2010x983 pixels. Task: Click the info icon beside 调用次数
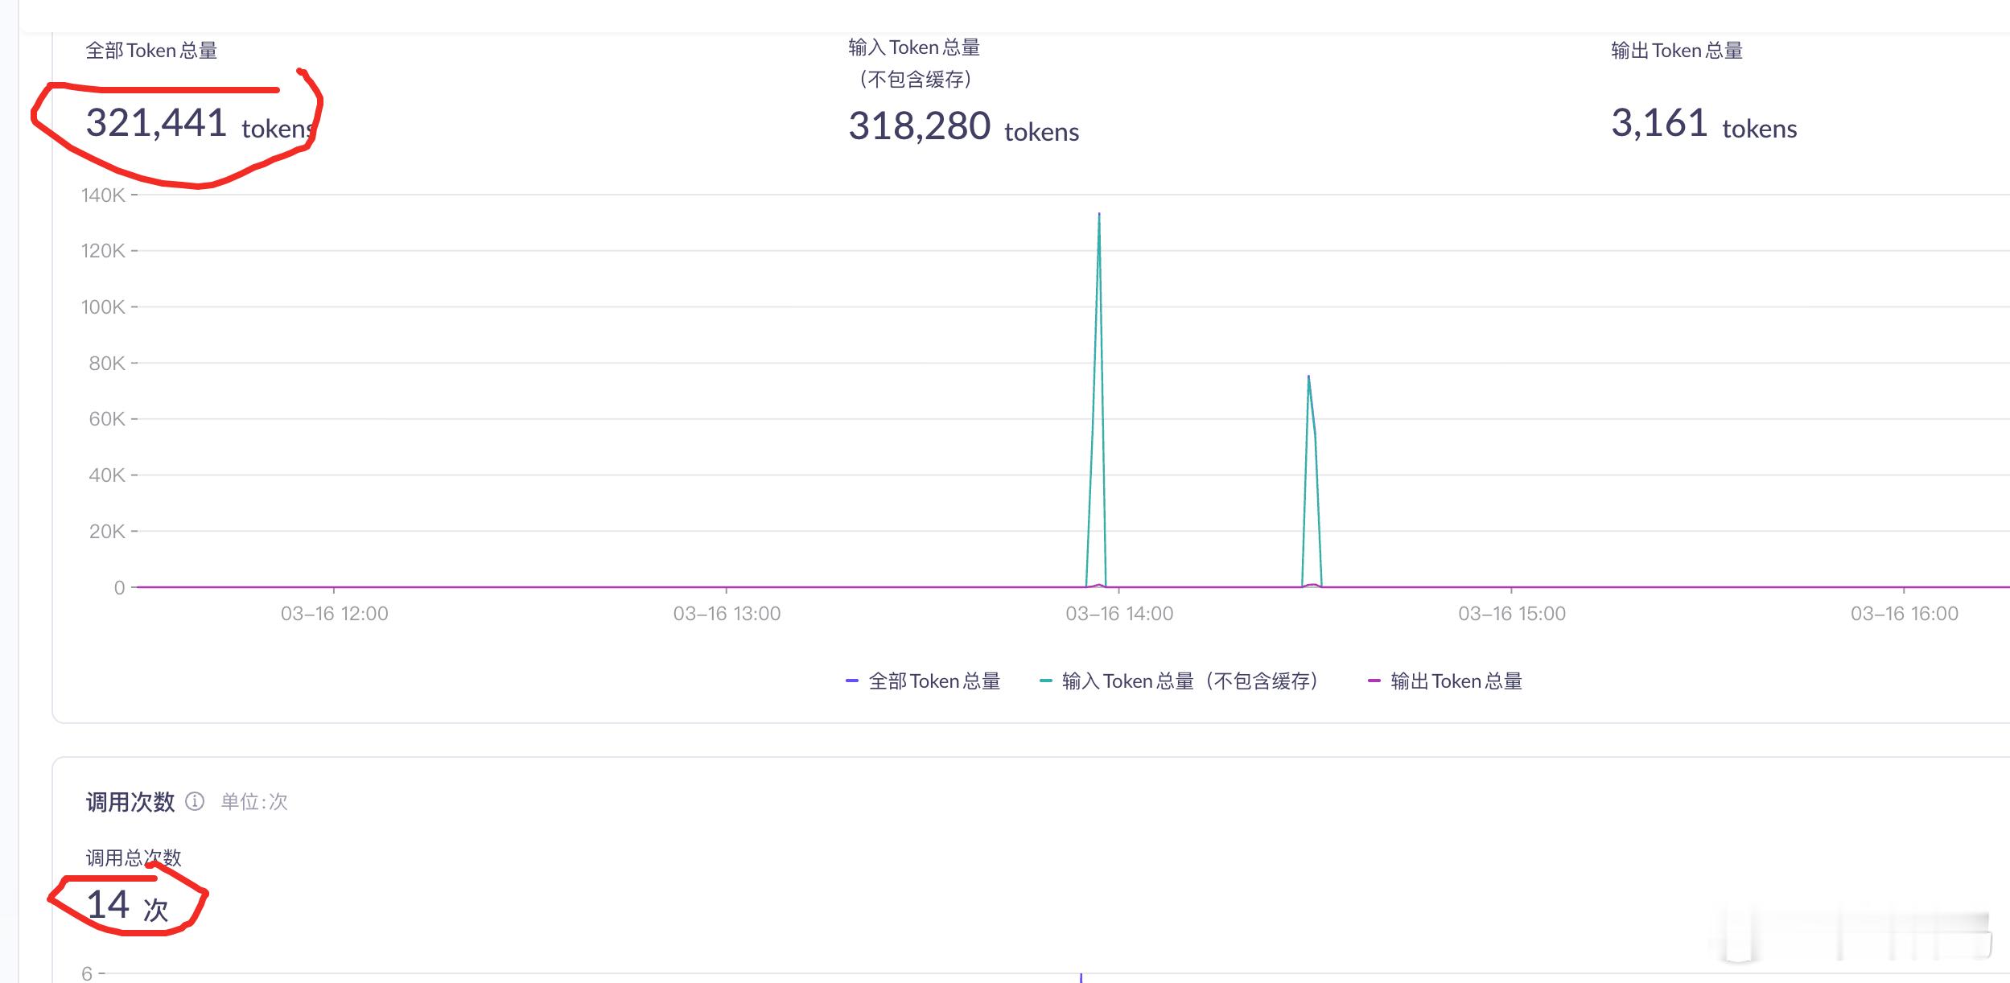click(193, 801)
